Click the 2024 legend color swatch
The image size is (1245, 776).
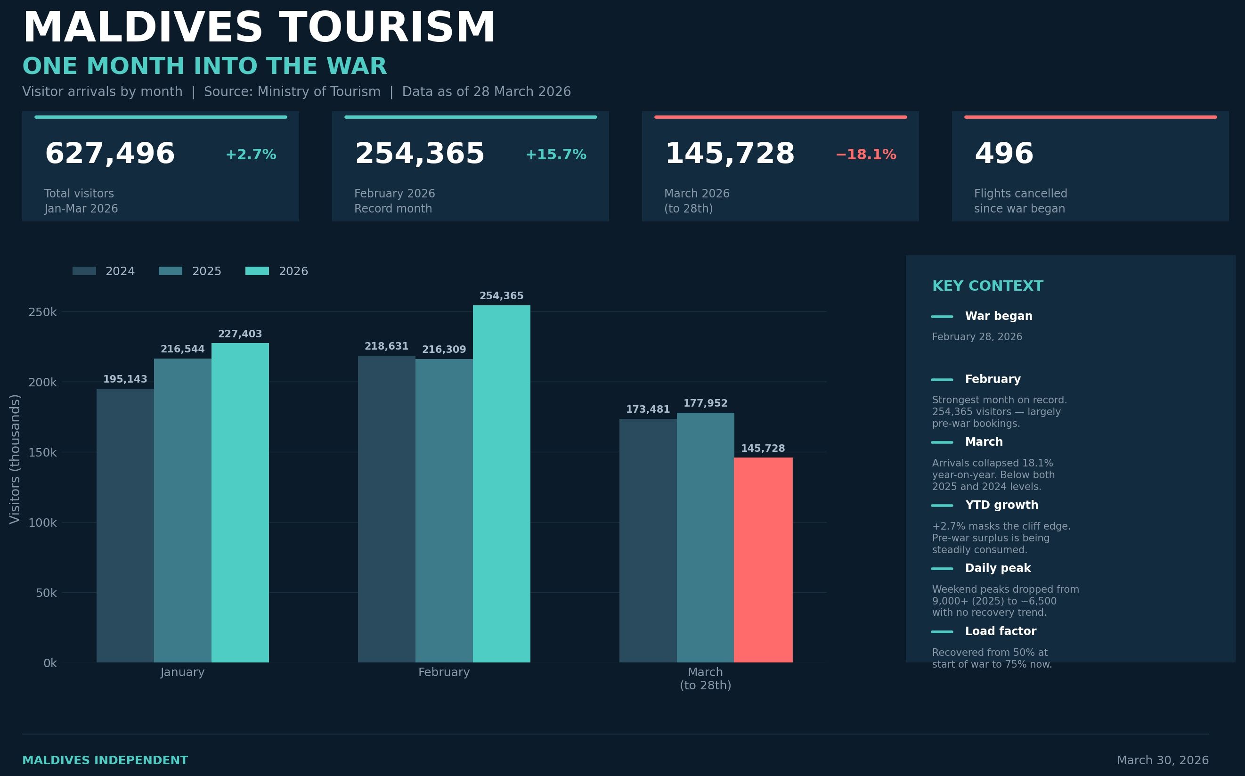click(x=84, y=271)
